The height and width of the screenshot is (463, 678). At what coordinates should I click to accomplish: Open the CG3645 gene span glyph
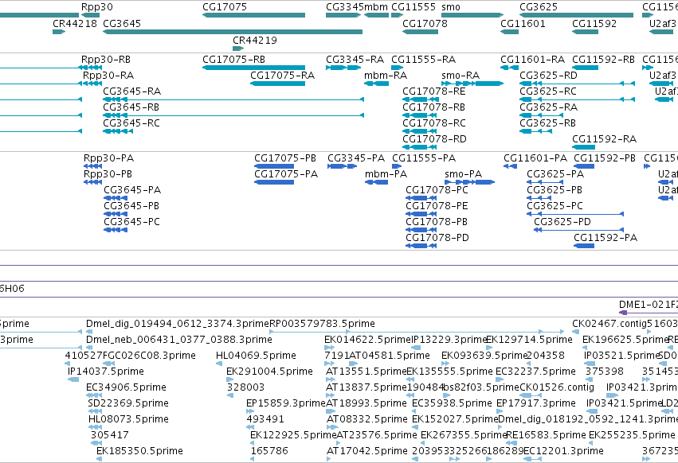pyautogui.click(x=232, y=32)
